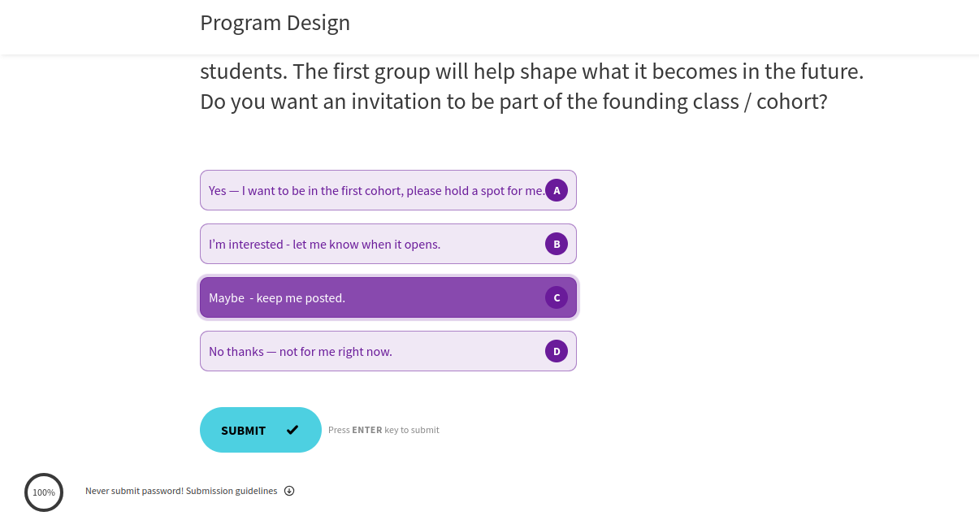Screen dimensions: 979x529
Task: Click the "A" key badge on first option
Action: point(557,190)
